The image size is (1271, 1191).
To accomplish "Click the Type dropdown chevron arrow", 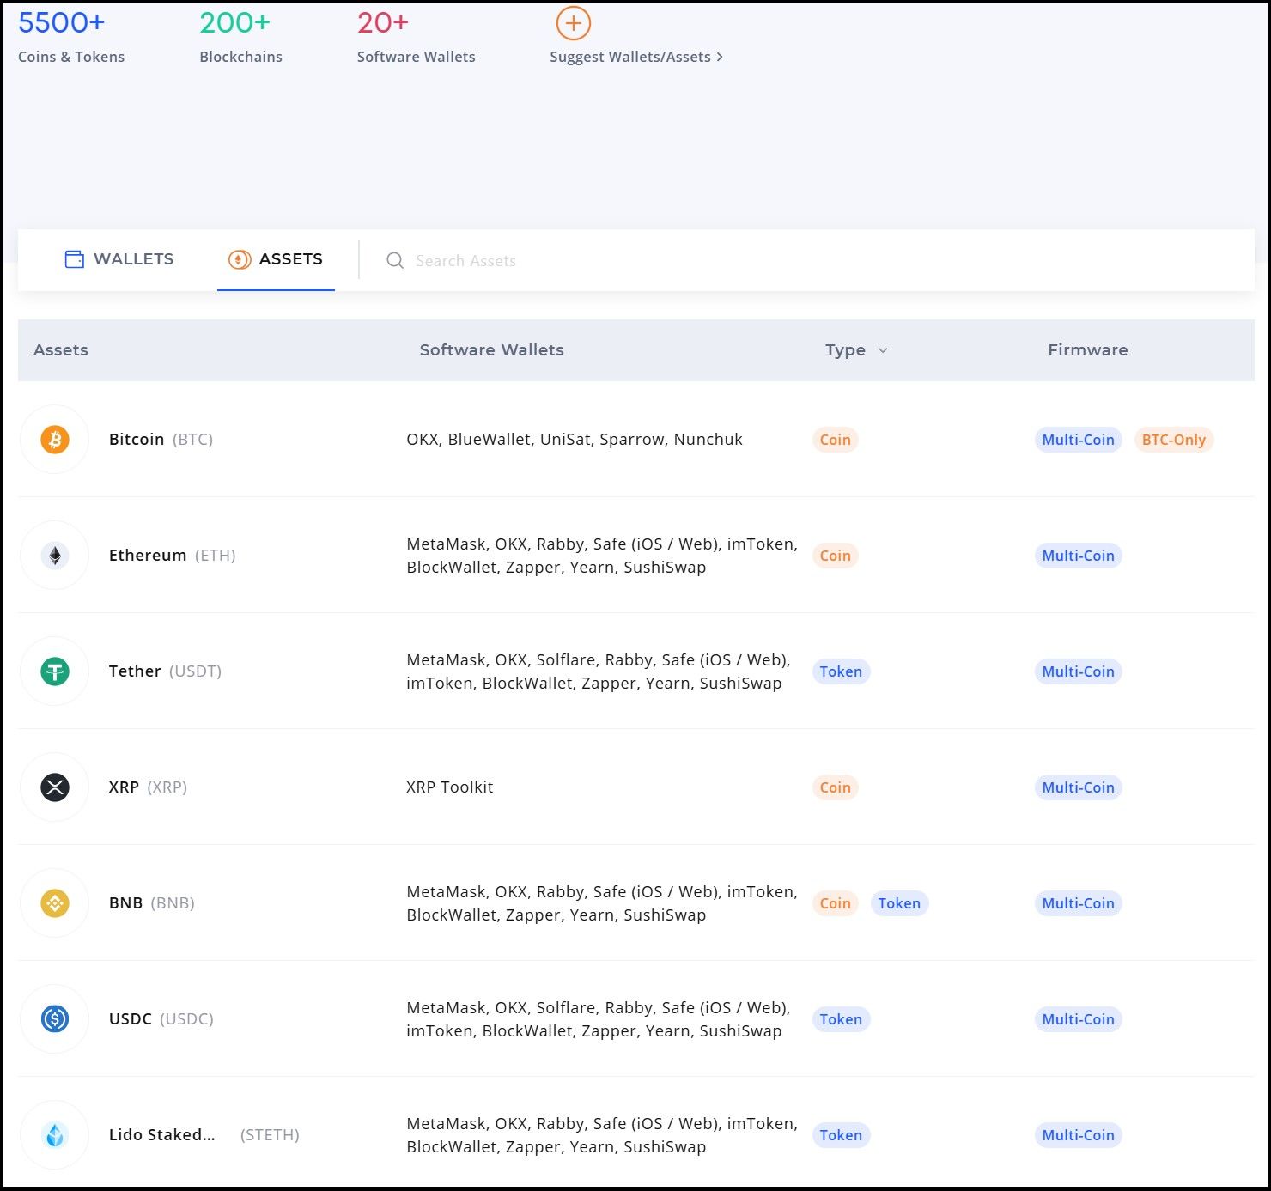I will click(883, 350).
